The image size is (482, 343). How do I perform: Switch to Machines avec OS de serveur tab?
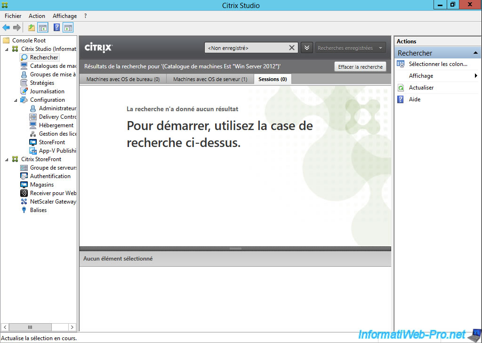point(210,79)
